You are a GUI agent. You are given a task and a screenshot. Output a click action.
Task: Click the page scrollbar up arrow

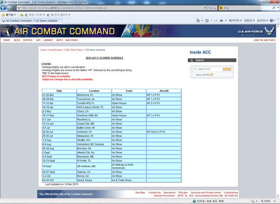coord(278,26)
